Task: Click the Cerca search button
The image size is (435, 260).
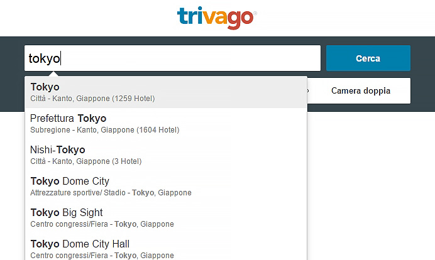Action: click(x=368, y=58)
